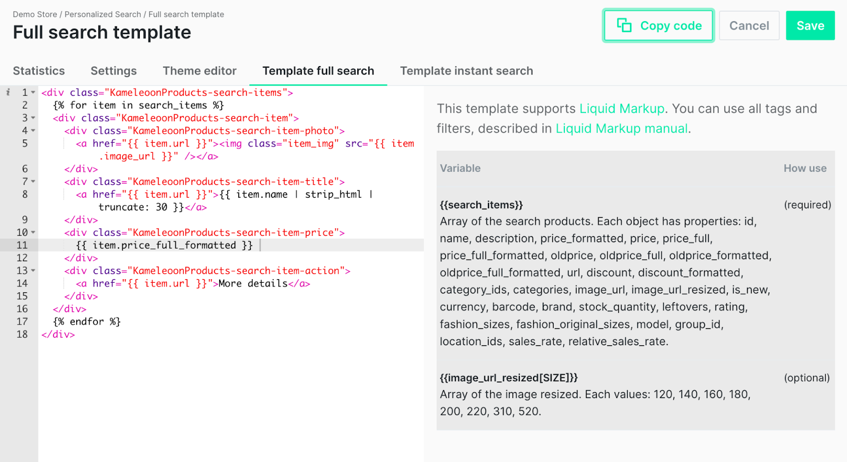Collapse the price div at line 10
847x462 pixels.
pos(33,233)
